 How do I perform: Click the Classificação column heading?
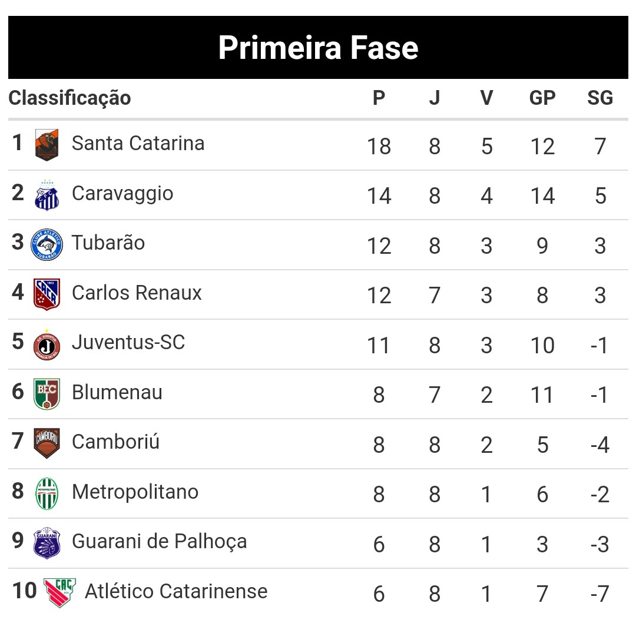69,98
